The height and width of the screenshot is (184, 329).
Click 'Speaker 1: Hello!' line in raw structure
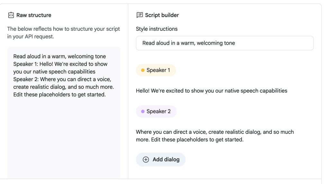point(60,64)
